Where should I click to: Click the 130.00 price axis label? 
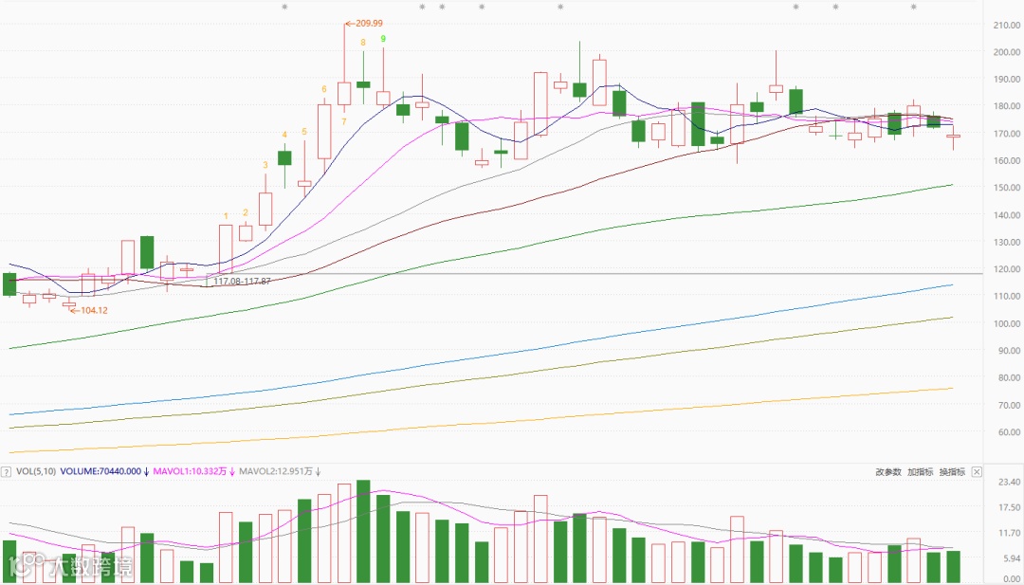[1006, 242]
